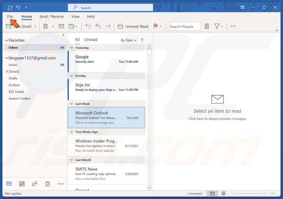283x199 pixels.
Task: Show only Unread messages
Action: [91, 39]
